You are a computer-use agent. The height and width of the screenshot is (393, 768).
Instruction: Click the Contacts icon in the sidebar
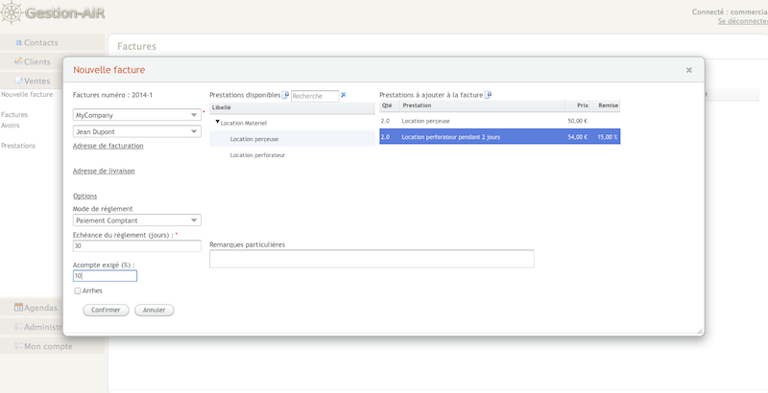[x=18, y=42]
